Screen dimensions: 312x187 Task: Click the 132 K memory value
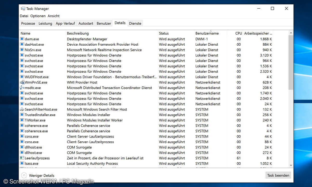(x=267, y=109)
